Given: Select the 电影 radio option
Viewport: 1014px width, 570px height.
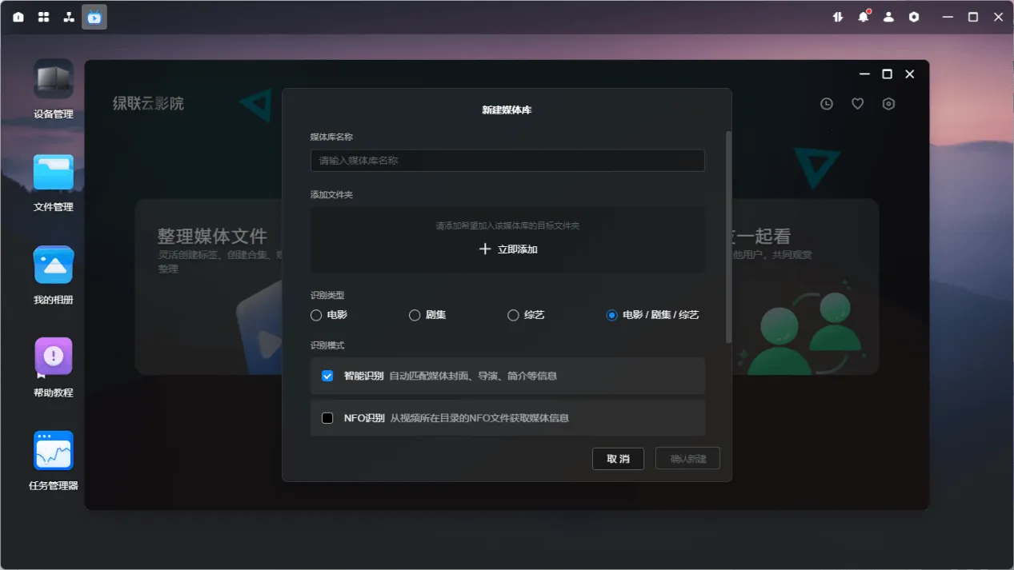Looking at the screenshot, I should pos(316,315).
